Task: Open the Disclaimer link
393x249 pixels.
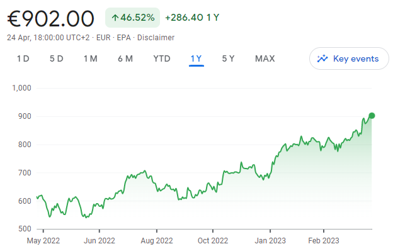Action: coord(156,38)
